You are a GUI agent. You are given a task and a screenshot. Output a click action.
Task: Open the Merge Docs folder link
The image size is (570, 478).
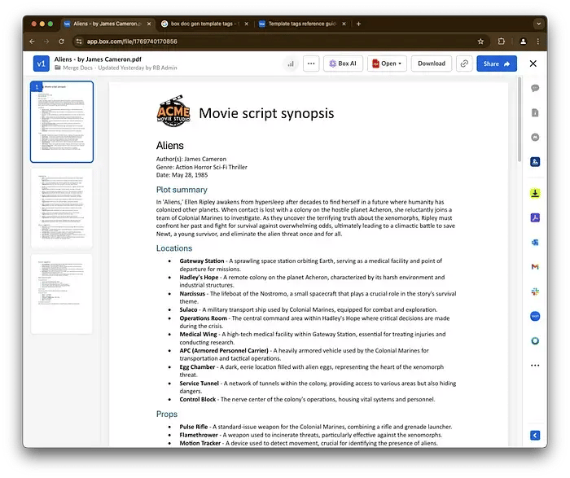pos(77,68)
